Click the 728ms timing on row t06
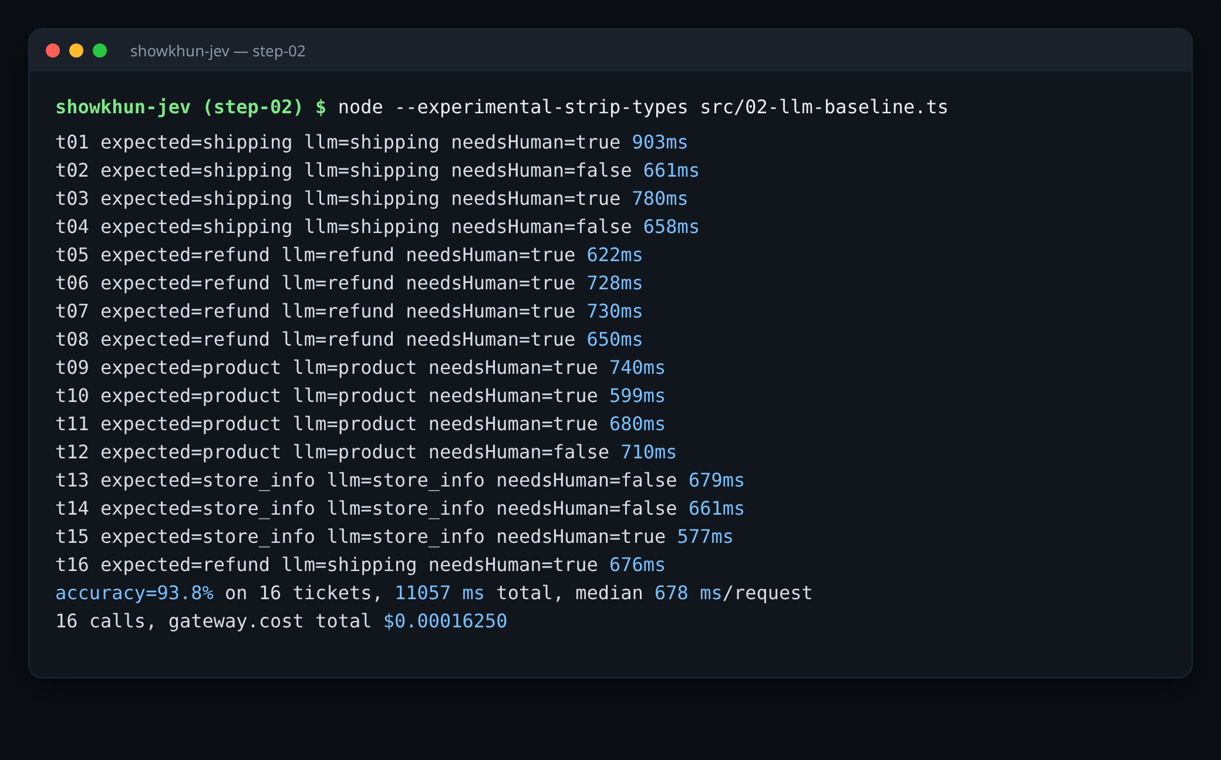The width and height of the screenshot is (1221, 760). 615,283
